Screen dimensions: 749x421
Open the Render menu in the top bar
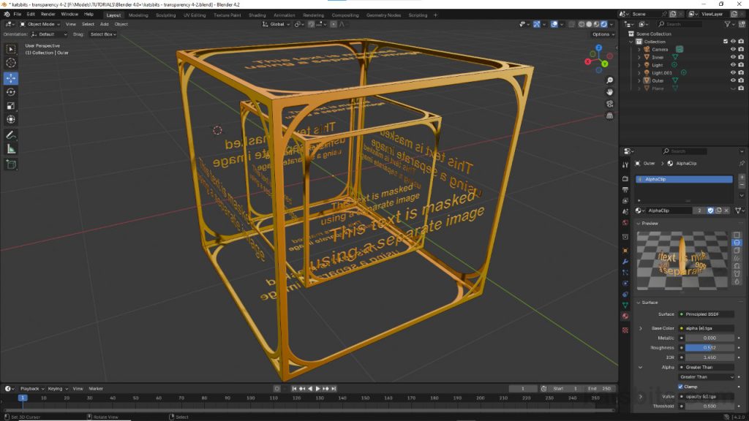47,14
